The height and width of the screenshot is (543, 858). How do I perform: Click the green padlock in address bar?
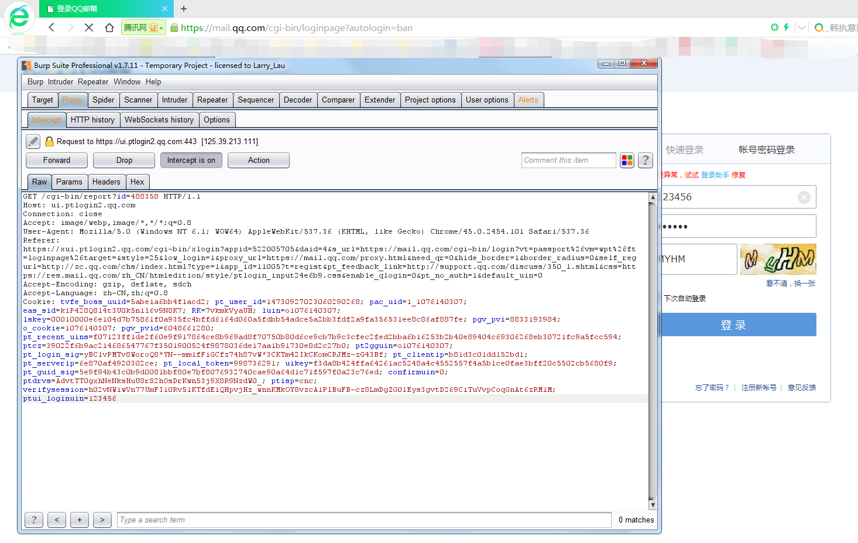[174, 28]
